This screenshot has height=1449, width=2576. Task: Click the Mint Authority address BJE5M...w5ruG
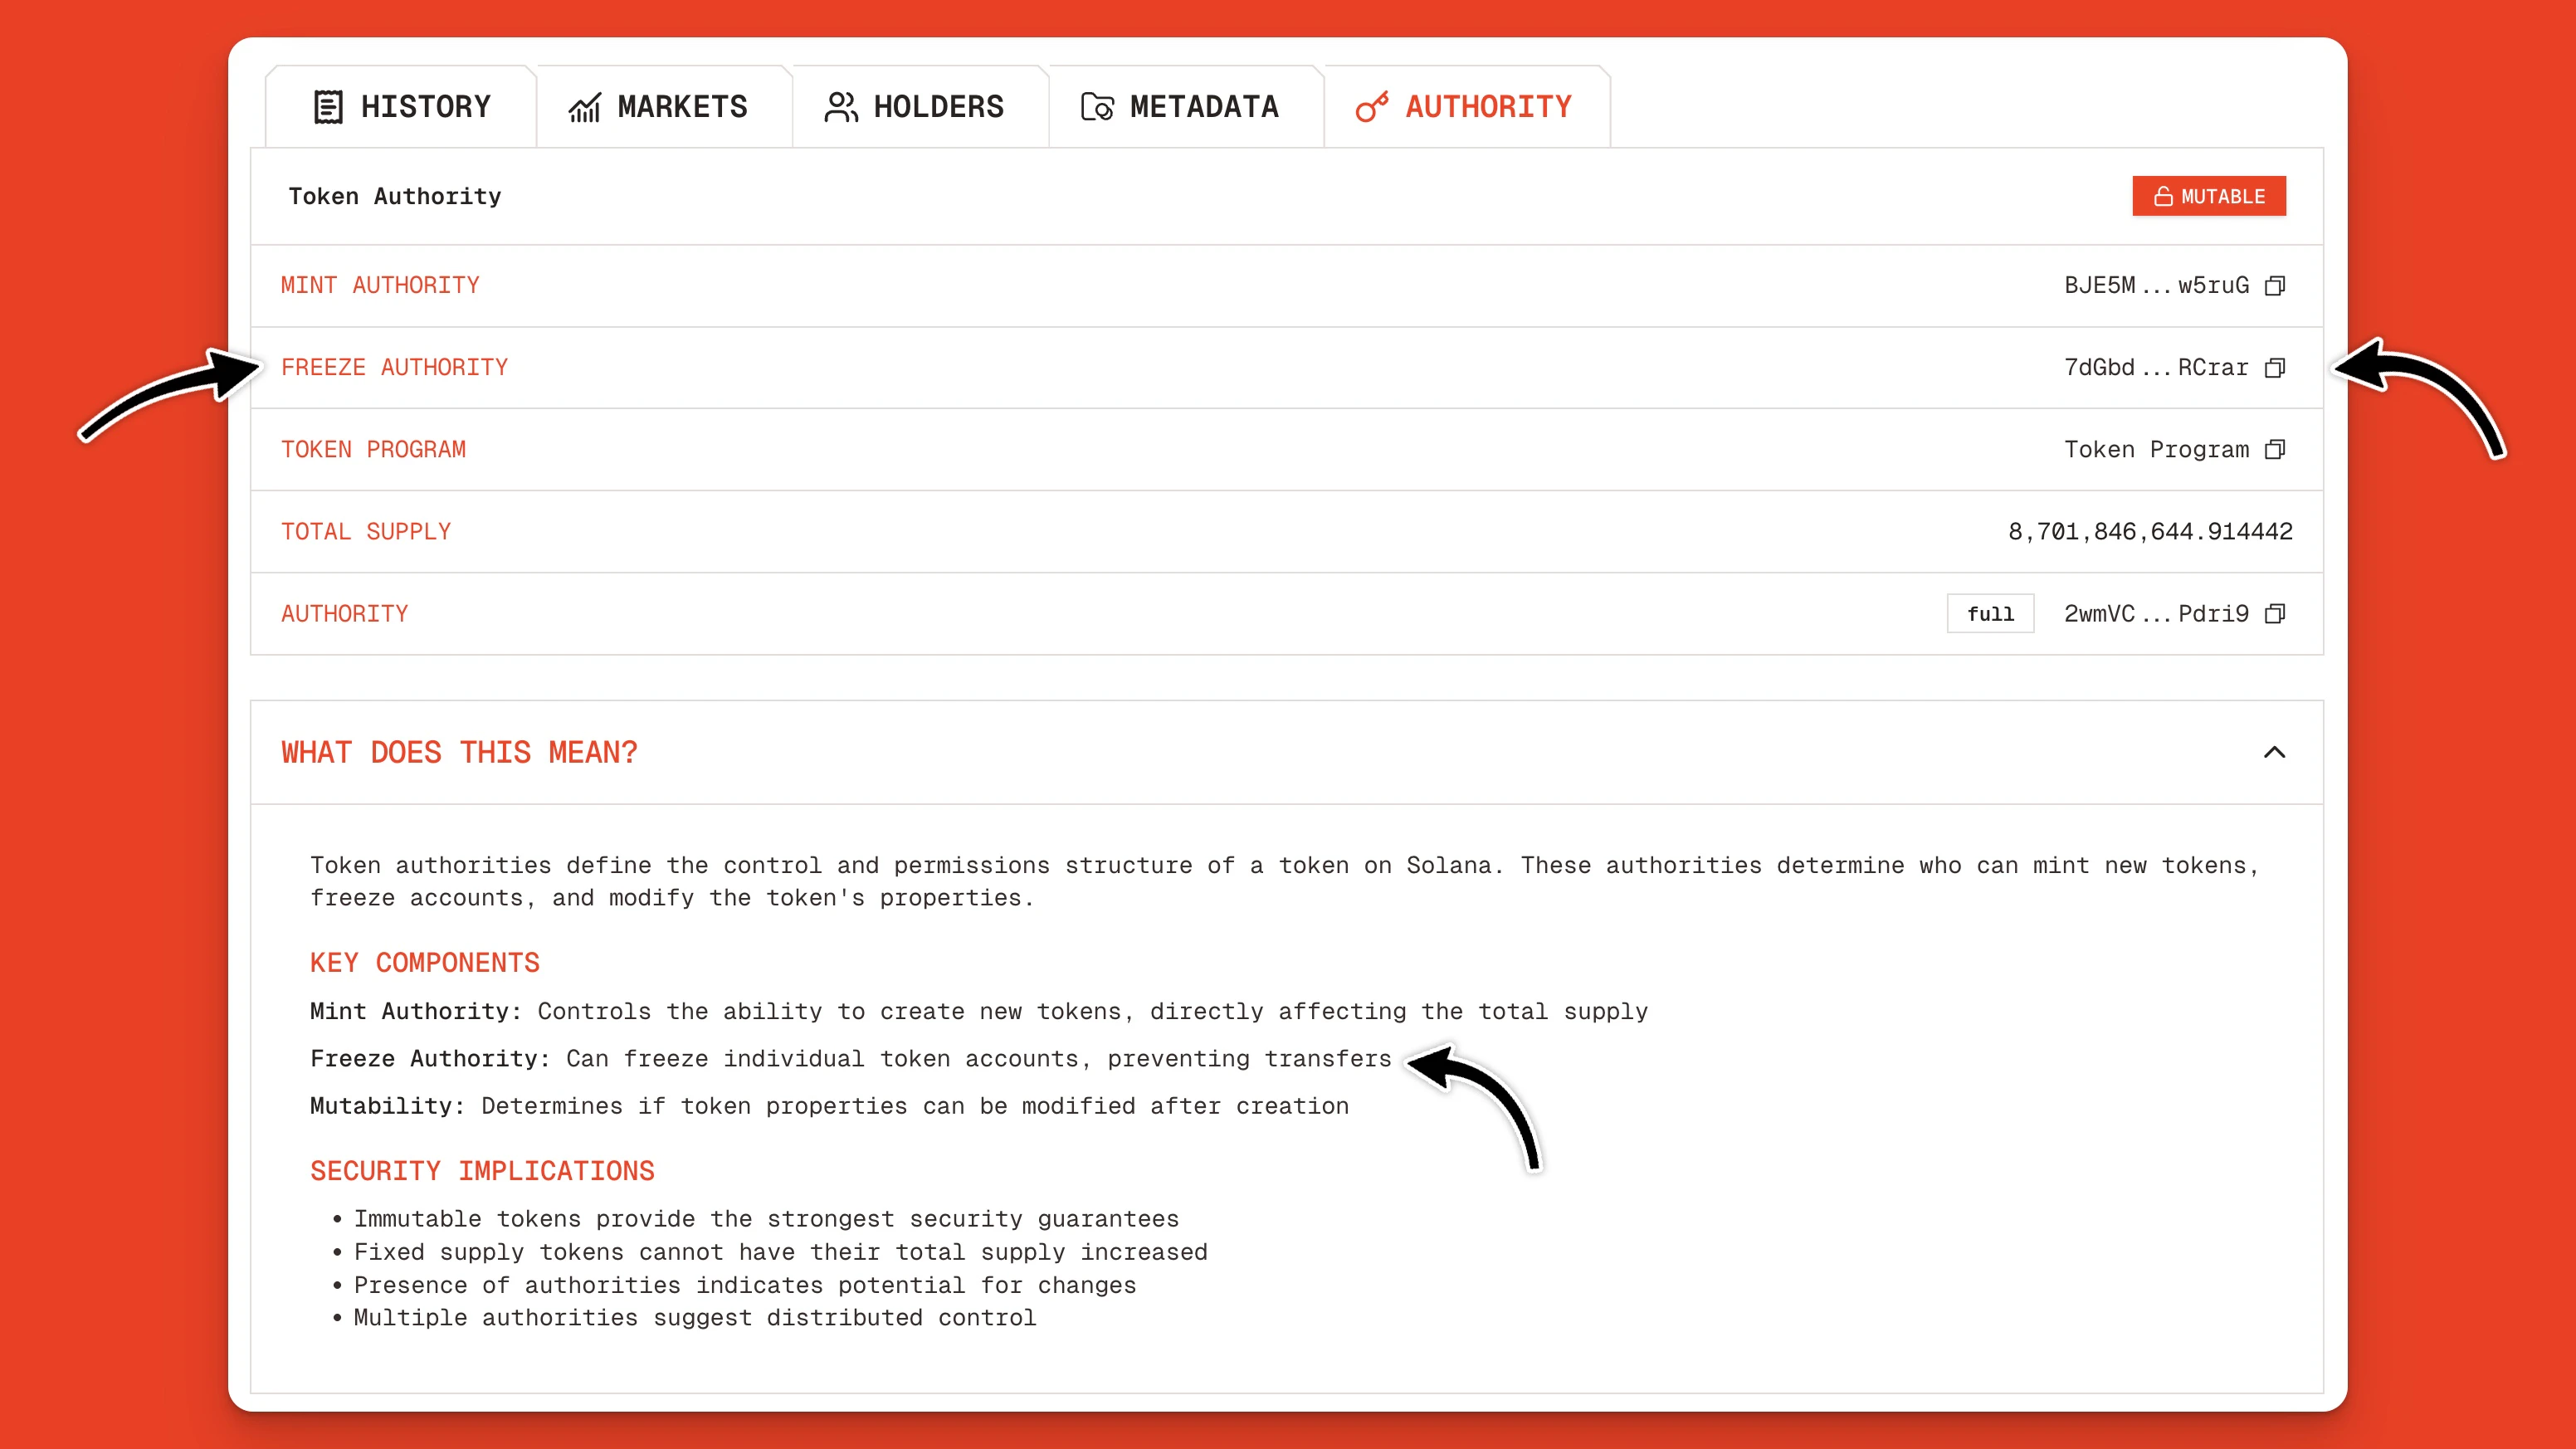2155,285
